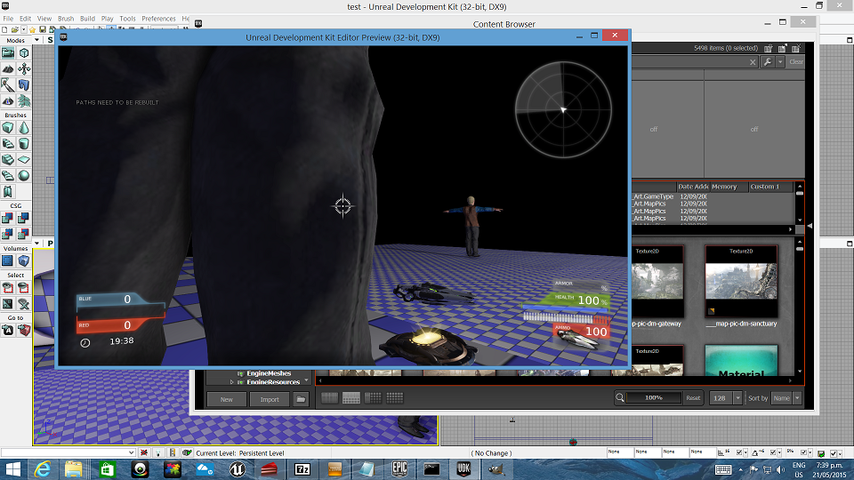The image size is (854, 480).
Task: Open thumbnail size 128 dropdown
Action: coord(738,398)
